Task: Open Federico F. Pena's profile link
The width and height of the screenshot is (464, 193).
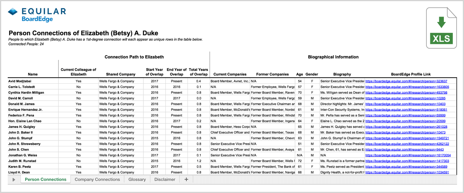Action: click(405, 115)
